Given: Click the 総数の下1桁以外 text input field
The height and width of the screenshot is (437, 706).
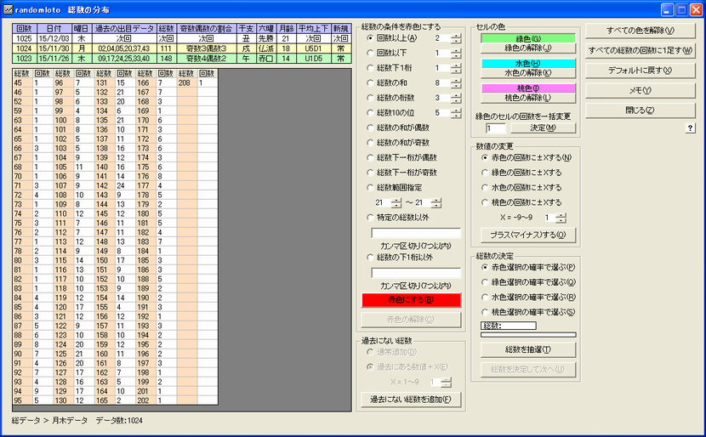Looking at the screenshot, I should click(416, 273).
